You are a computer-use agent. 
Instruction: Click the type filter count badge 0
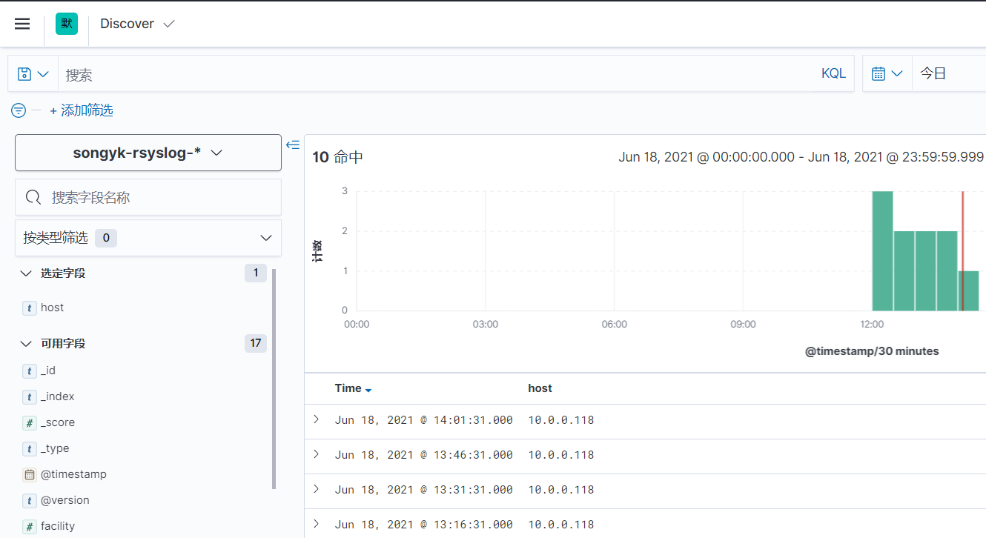[x=106, y=238]
